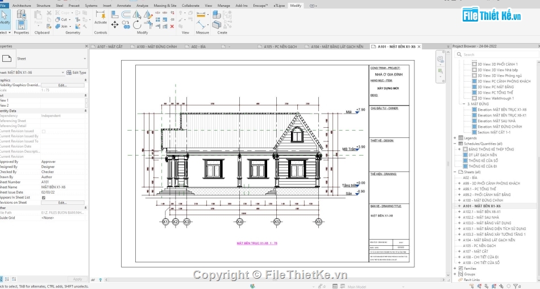Close the A101 - MẶT BÊN X1-X6 tab
540x289 pixels.
419,47
